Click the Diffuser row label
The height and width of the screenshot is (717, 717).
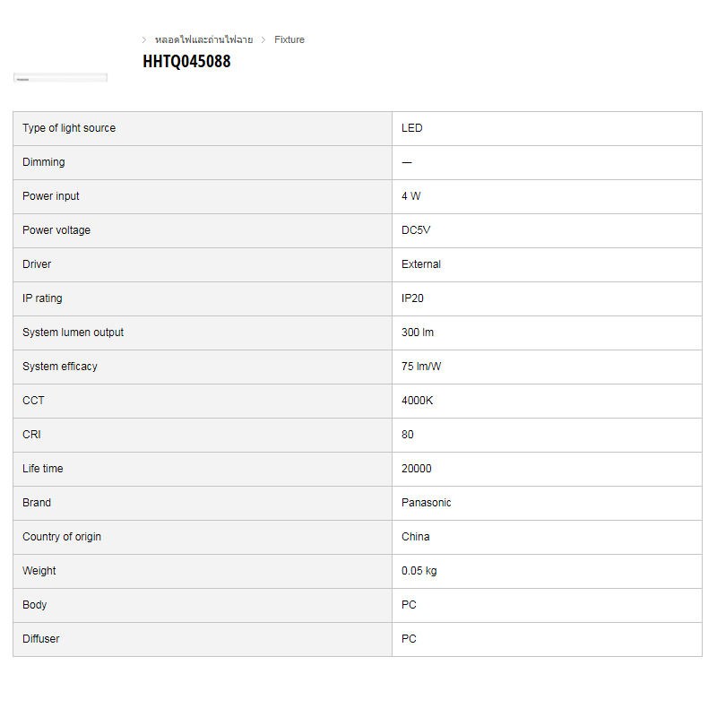[x=41, y=639]
